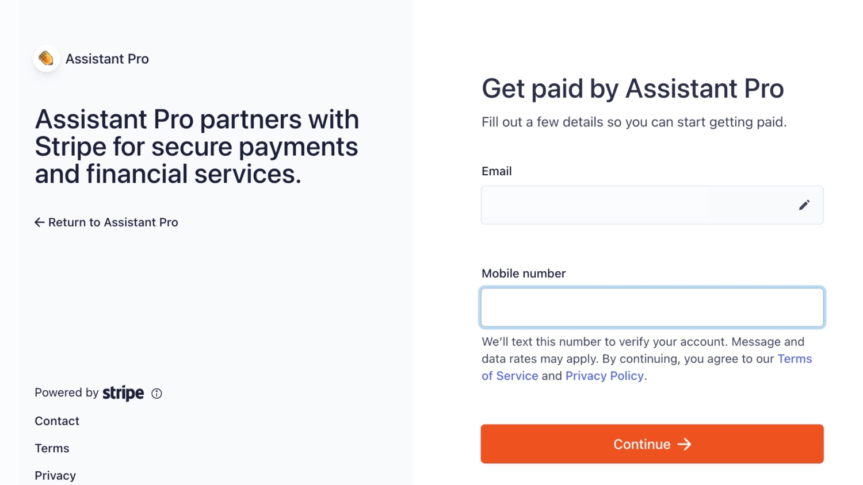
Task: Click the Email field label
Action: coord(497,171)
